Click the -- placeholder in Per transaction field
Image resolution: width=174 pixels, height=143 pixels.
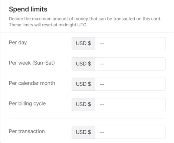pyautogui.click(x=102, y=133)
